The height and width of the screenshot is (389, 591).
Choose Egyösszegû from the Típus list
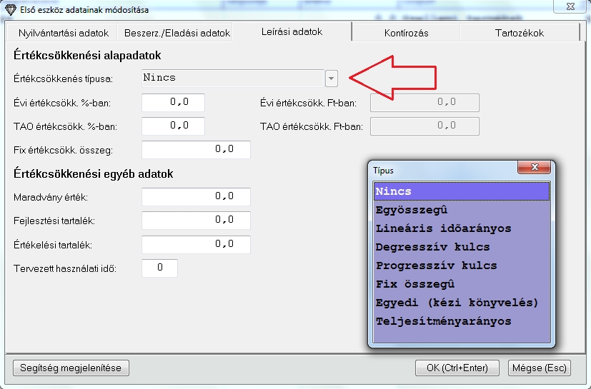412,211
